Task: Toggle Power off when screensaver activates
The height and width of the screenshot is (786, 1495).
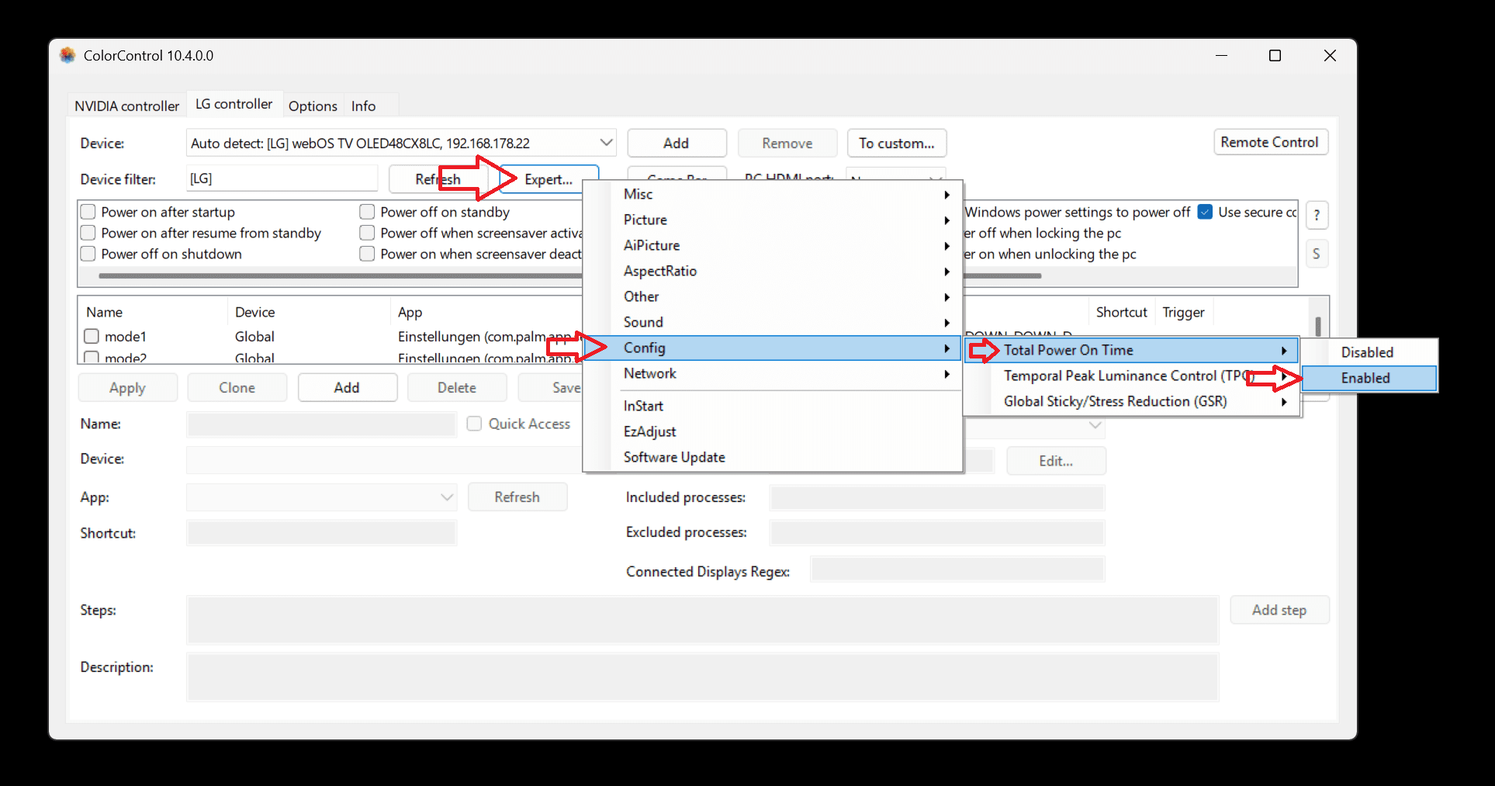Action: (367, 233)
